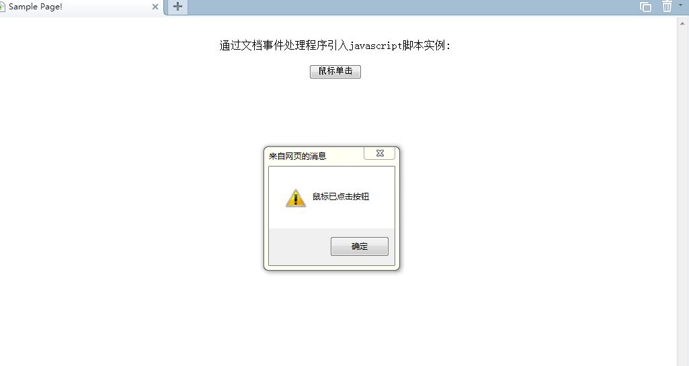Click the scrollbar up arrow
Image resolution: width=689 pixels, height=366 pixels.
click(682, 24)
